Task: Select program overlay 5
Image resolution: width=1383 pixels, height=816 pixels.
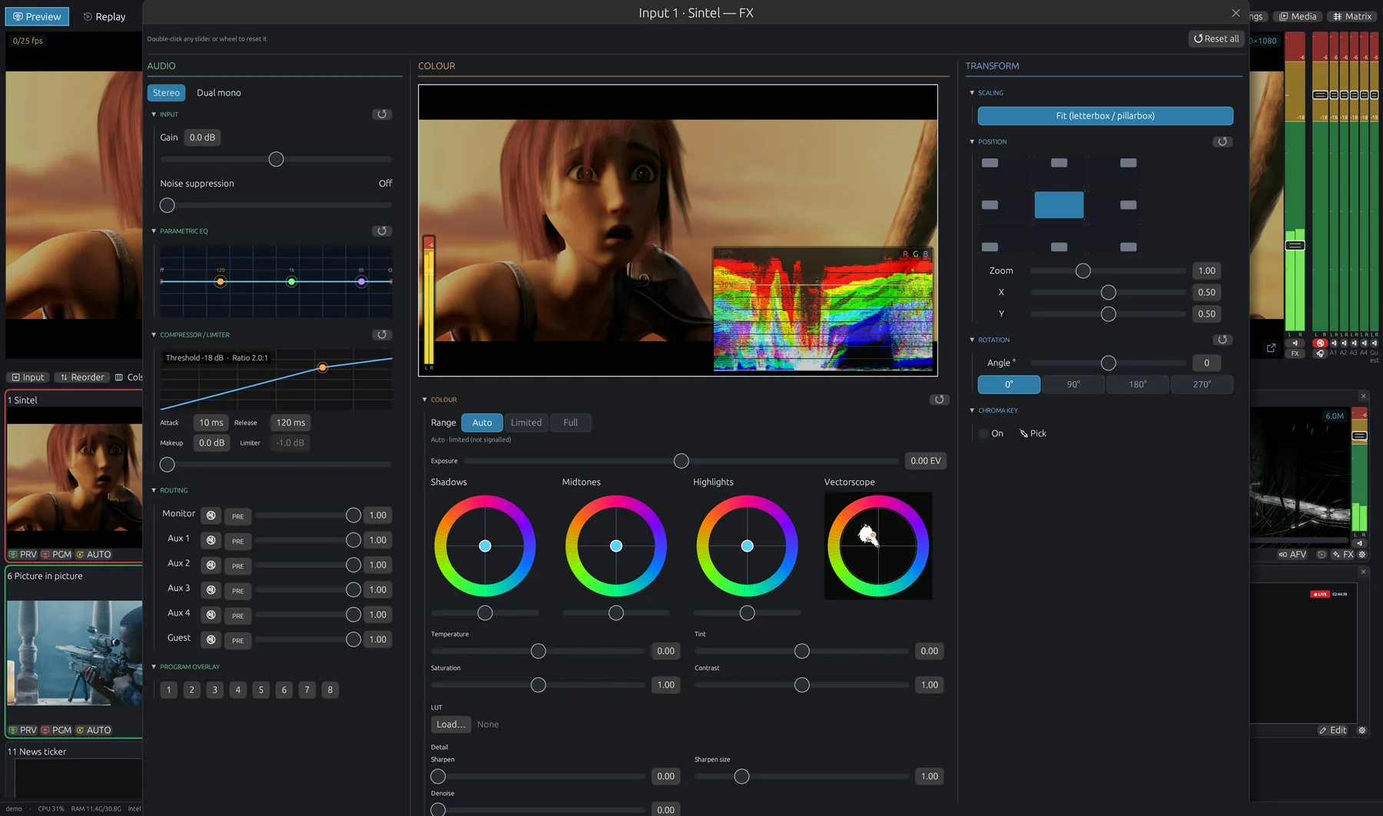Action: pyautogui.click(x=261, y=690)
